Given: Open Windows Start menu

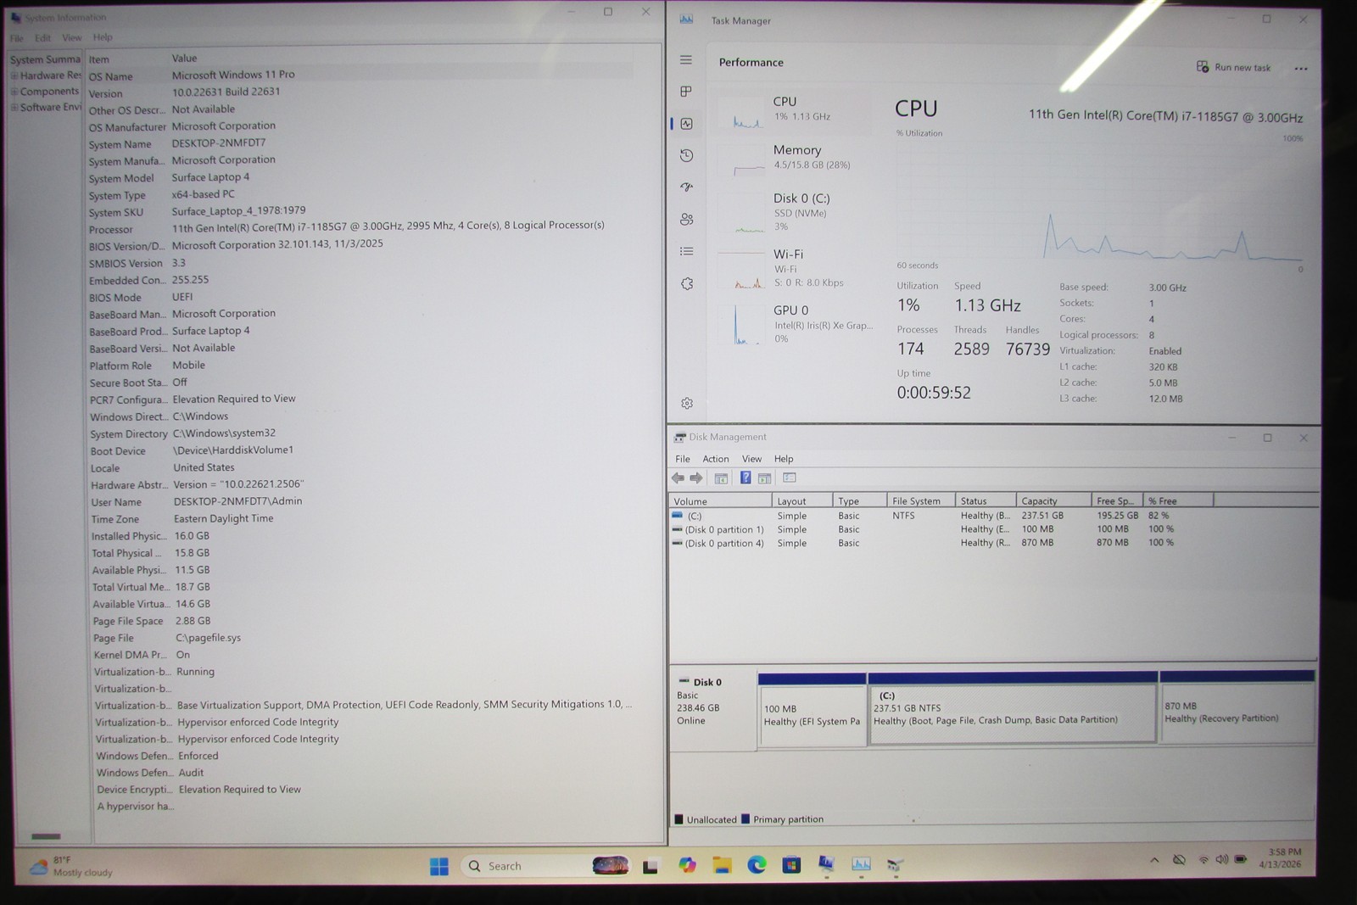Looking at the screenshot, I should 438,866.
